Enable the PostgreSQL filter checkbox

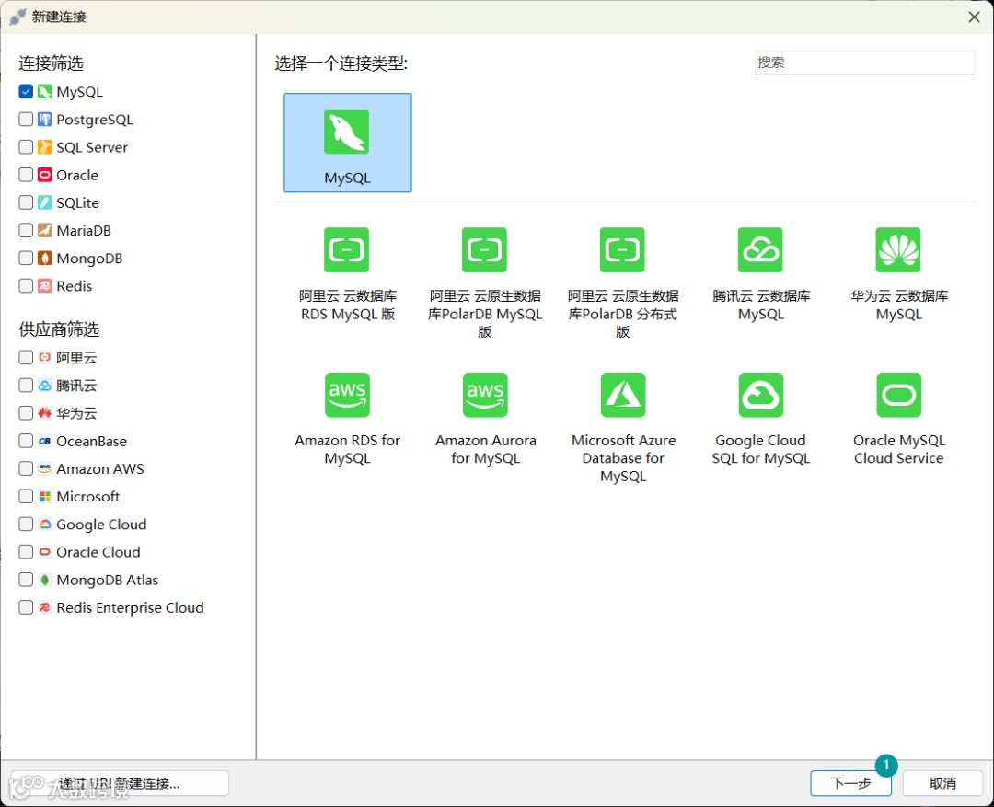point(26,120)
